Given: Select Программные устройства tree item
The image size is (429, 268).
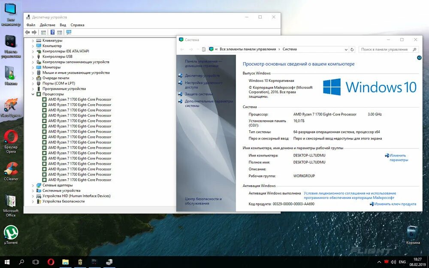Looking at the screenshot, I should [64, 89].
